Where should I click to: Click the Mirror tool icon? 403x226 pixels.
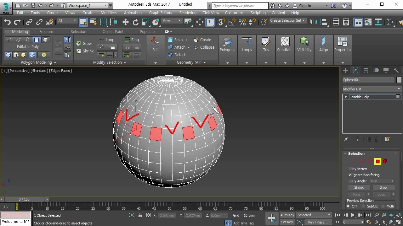313,22
